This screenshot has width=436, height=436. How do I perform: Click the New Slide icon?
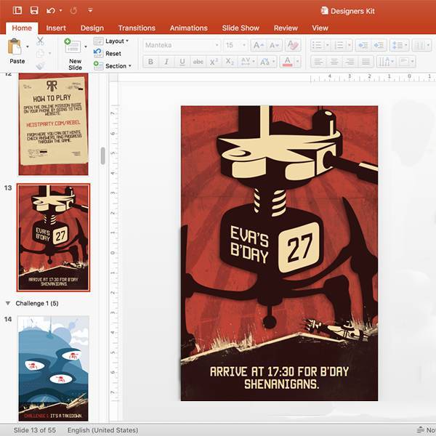[73, 47]
